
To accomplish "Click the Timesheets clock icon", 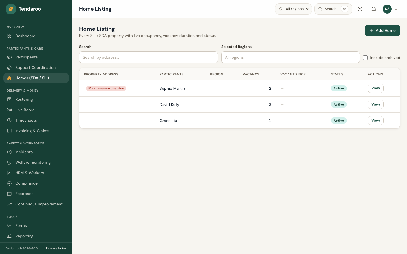I will [9, 120].
